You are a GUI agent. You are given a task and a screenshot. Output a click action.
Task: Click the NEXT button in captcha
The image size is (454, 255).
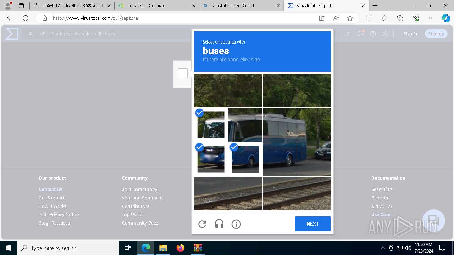click(x=312, y=224)
